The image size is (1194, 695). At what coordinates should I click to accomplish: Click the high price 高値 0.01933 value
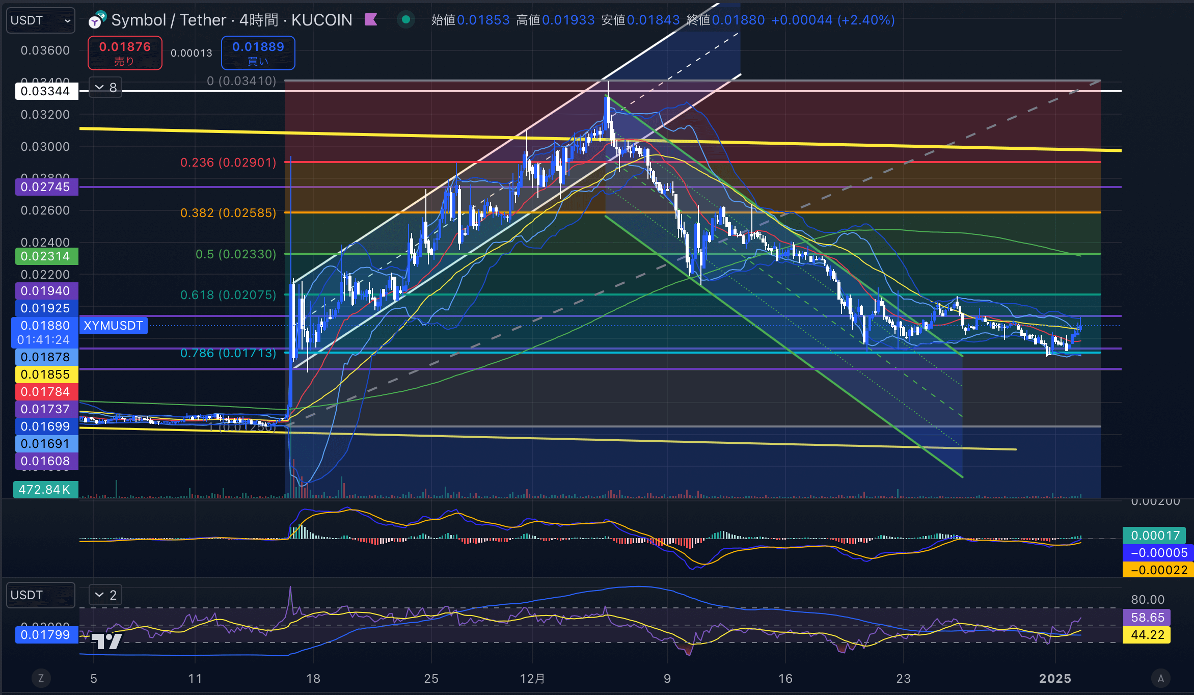tap(568, 20)
